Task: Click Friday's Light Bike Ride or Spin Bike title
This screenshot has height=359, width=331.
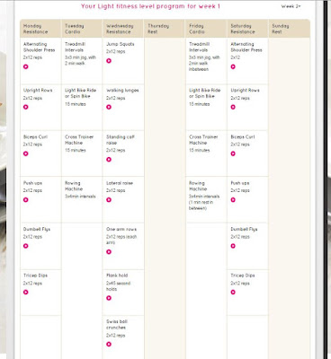Action: point(204,93)
